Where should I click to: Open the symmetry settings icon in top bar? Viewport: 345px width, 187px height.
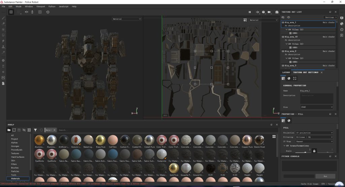(257, 12)
